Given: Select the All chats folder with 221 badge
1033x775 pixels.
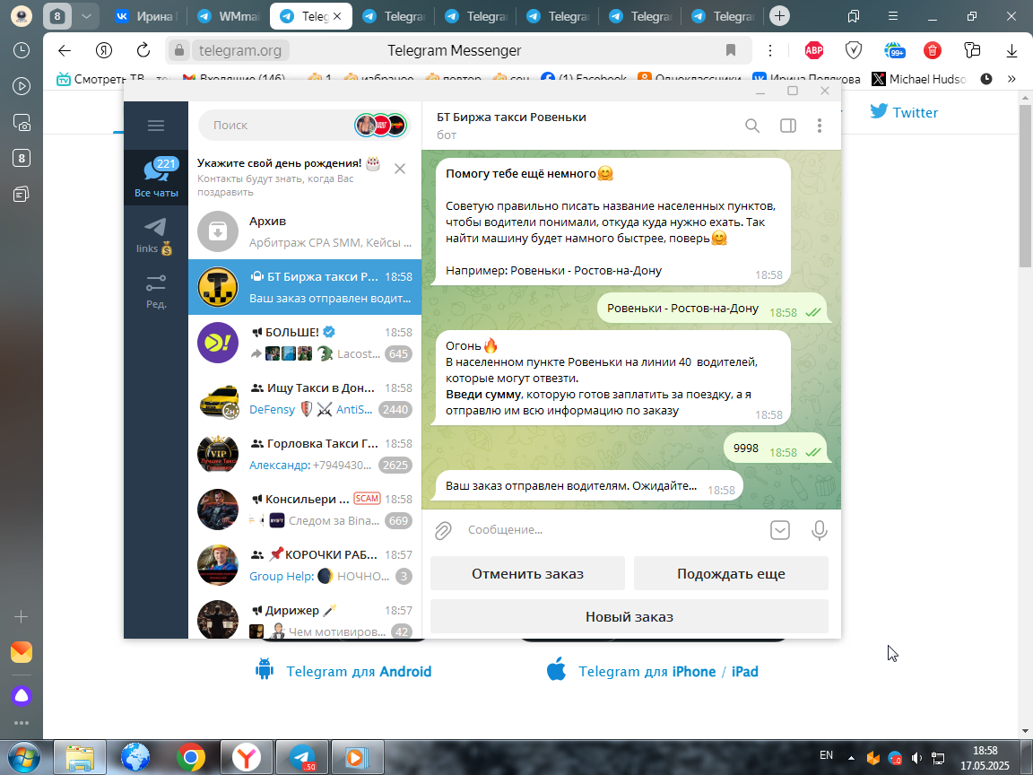Looking at the screenshot, I should click(x=156, y=178).
